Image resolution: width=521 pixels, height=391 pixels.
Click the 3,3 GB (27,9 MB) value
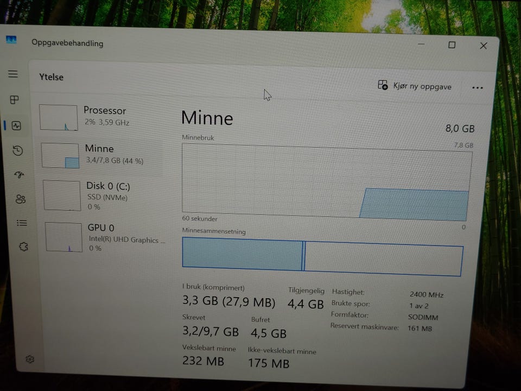click(x=228, y=301)
